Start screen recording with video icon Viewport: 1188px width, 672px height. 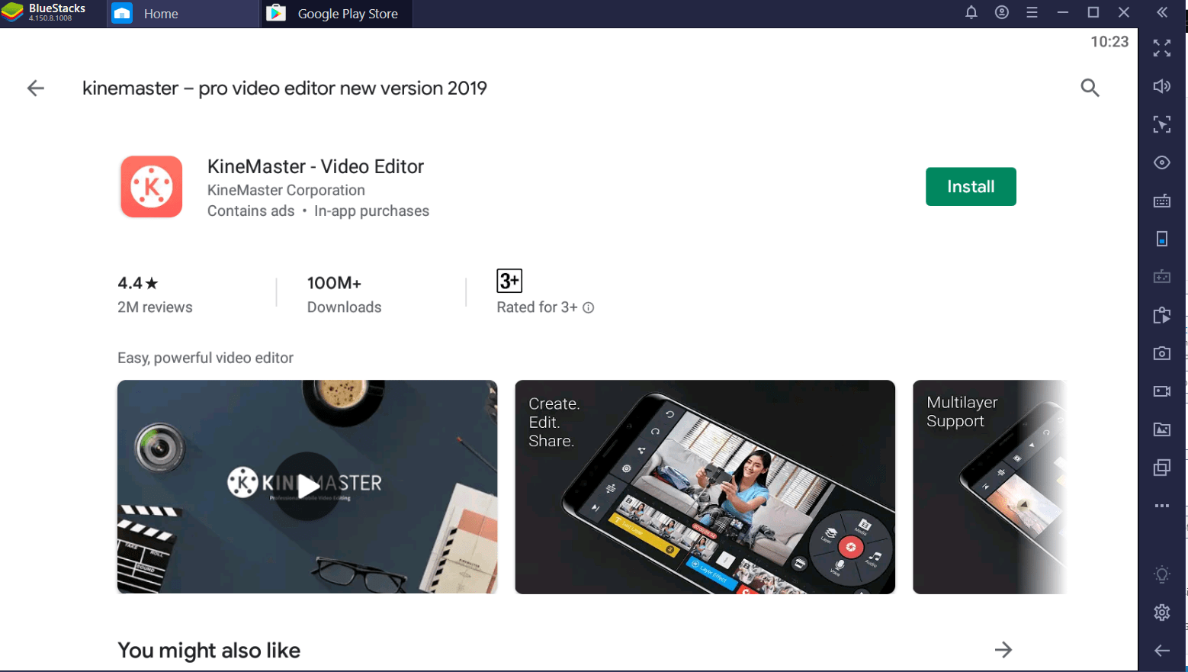click(1162, 391)
